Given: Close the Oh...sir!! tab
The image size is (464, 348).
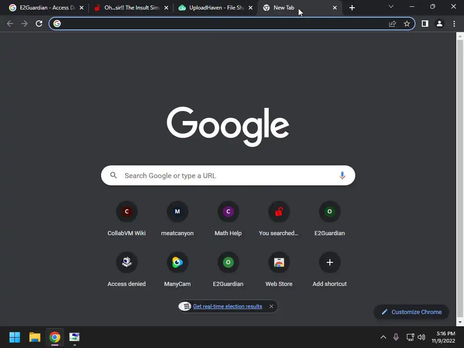Looking at the screenshot, I should click(x=166, y=8).
